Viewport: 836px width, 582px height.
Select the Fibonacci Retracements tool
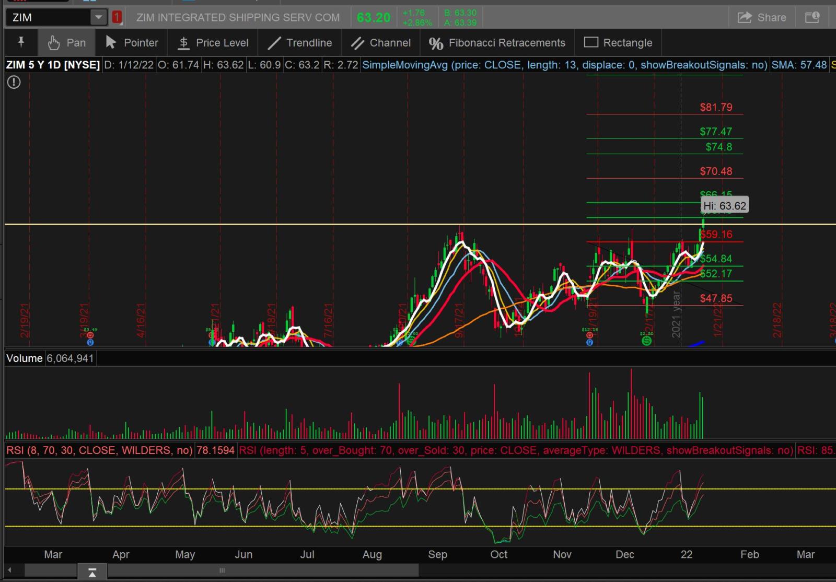497,43
